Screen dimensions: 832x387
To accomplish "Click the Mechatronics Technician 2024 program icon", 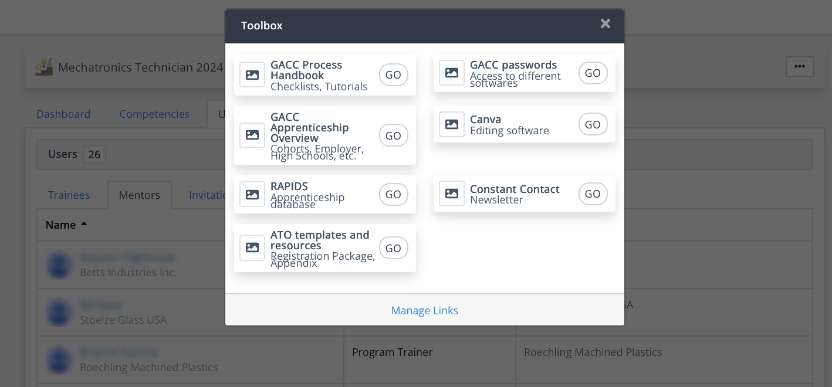I will 44,67.
